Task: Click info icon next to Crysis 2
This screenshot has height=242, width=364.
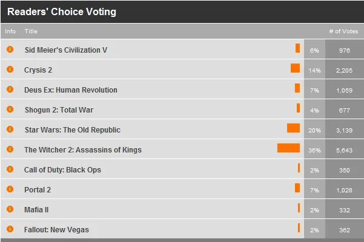Action: point(10,70)
